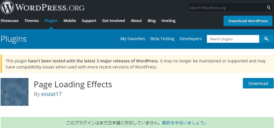This screenshot has width=274, height=128.
Task: Open My Favorites link
Action: [133, 39]
